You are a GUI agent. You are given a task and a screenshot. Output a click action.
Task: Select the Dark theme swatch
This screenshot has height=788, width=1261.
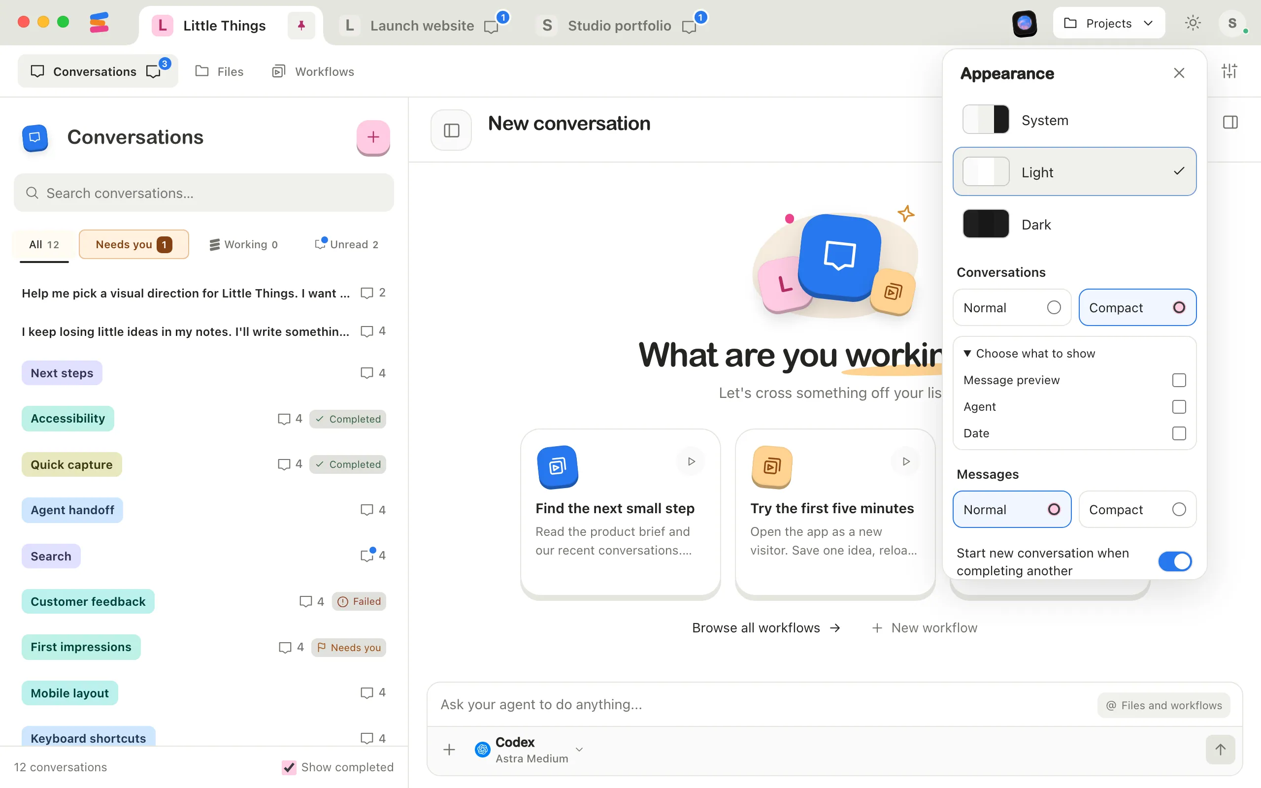pos(986,224)
